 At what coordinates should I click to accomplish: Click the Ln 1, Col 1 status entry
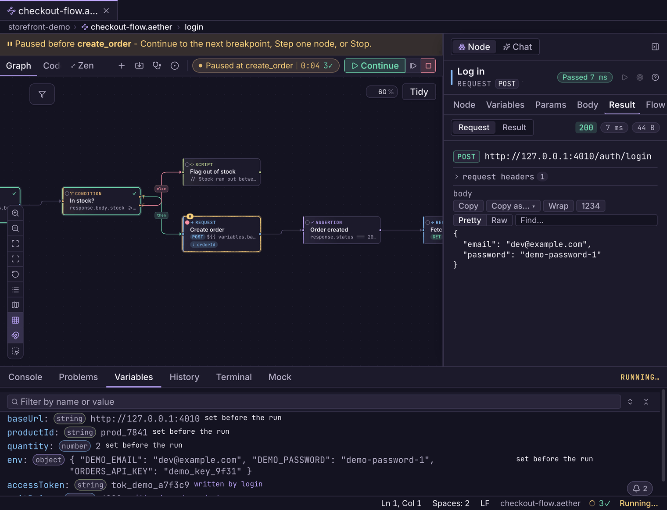[x=401, y=503]
